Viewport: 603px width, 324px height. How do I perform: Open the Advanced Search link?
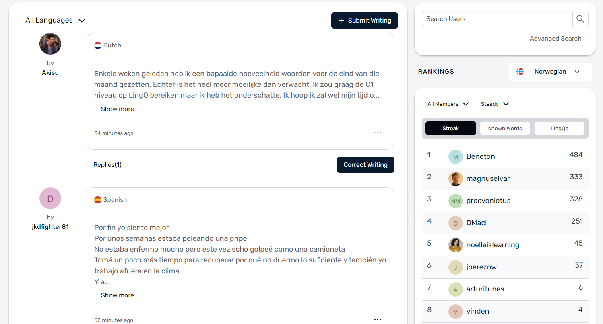click(x=556, y=39)
